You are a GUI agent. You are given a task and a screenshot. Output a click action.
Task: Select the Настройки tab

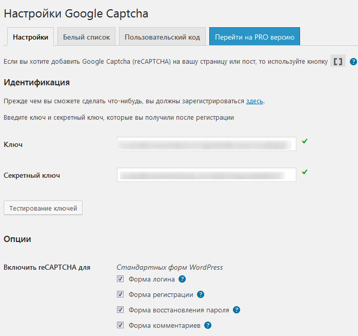click(30, 37)
